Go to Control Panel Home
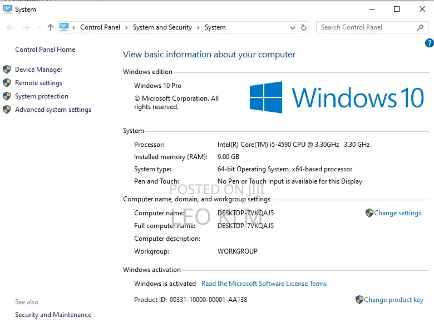 tap(45, 49)
